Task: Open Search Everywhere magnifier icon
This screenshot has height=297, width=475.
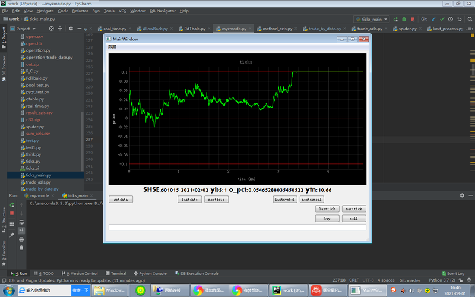Action: (470, 19)
